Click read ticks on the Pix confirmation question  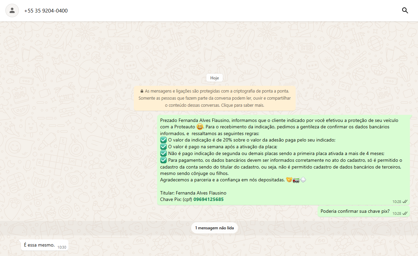tap(405, 213)
